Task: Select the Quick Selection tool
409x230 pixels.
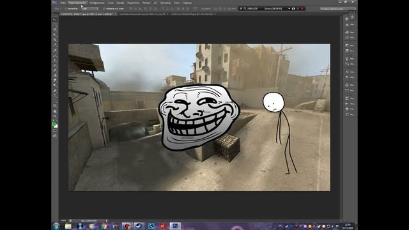Action: click(55, 34)
